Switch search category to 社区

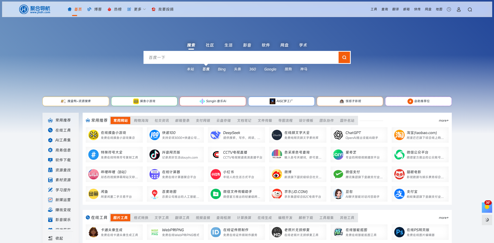pos(210,45)
